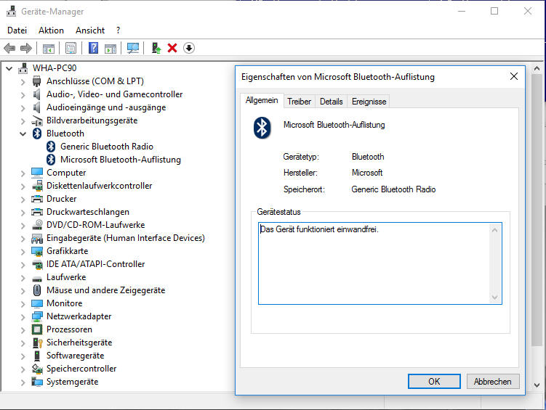The height and width of the screenshot is (410, 546).
Task: Expand the Monitore category
Action: click(x=23, y=303)
